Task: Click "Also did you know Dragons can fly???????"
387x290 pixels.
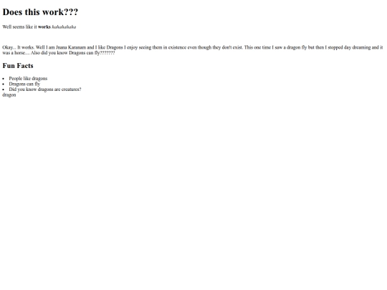Action: coord(73,53)
